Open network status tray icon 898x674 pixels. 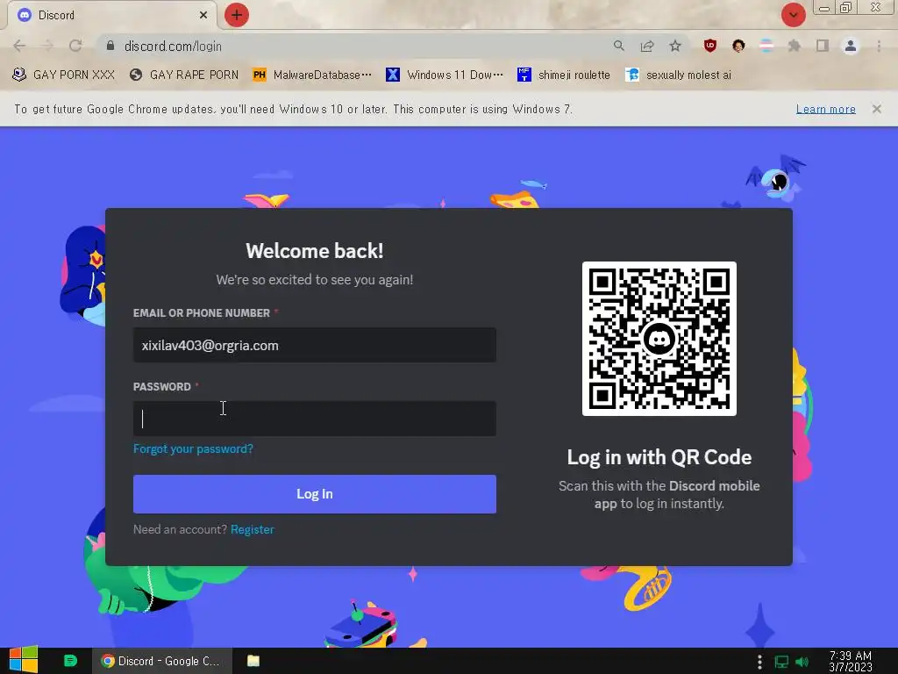[x=781, y=662]
